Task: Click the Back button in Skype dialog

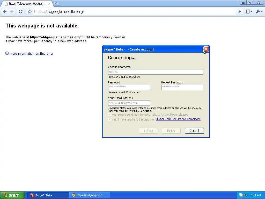Action: coord(148,131)
